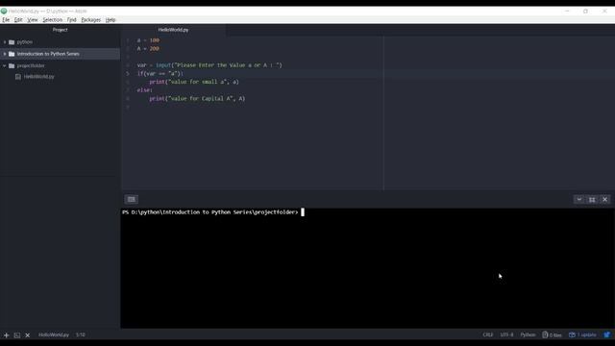
Task: Open the Selection menu
Action: pos(53,19)
